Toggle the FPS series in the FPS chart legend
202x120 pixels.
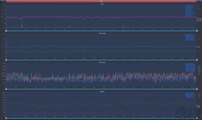(x=198, y=18)
